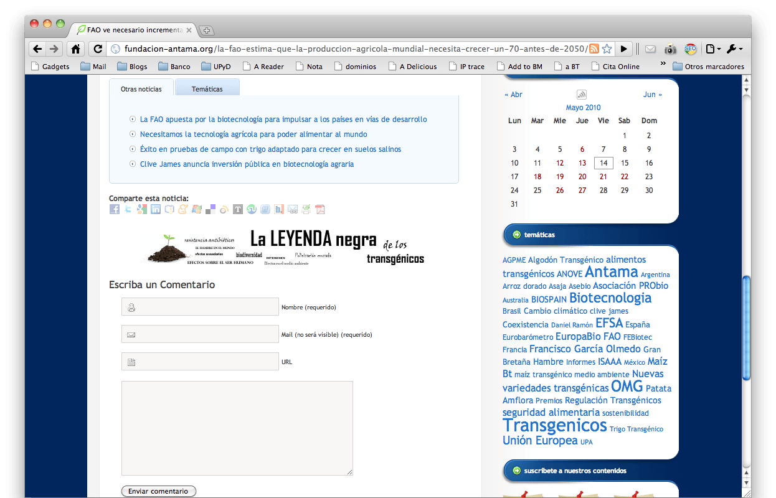Click the grey T share icon

pos(238,209)
